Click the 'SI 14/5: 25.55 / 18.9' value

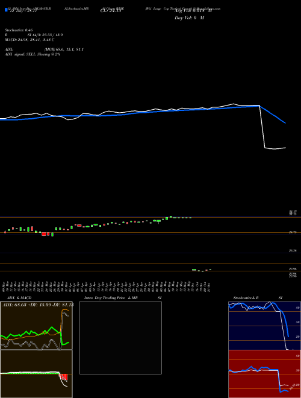(45, 35)
